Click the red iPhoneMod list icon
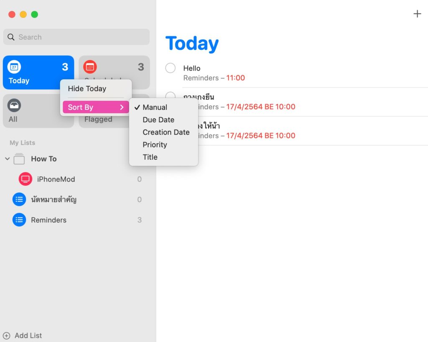428x342 pixels. tap(25, 179)
